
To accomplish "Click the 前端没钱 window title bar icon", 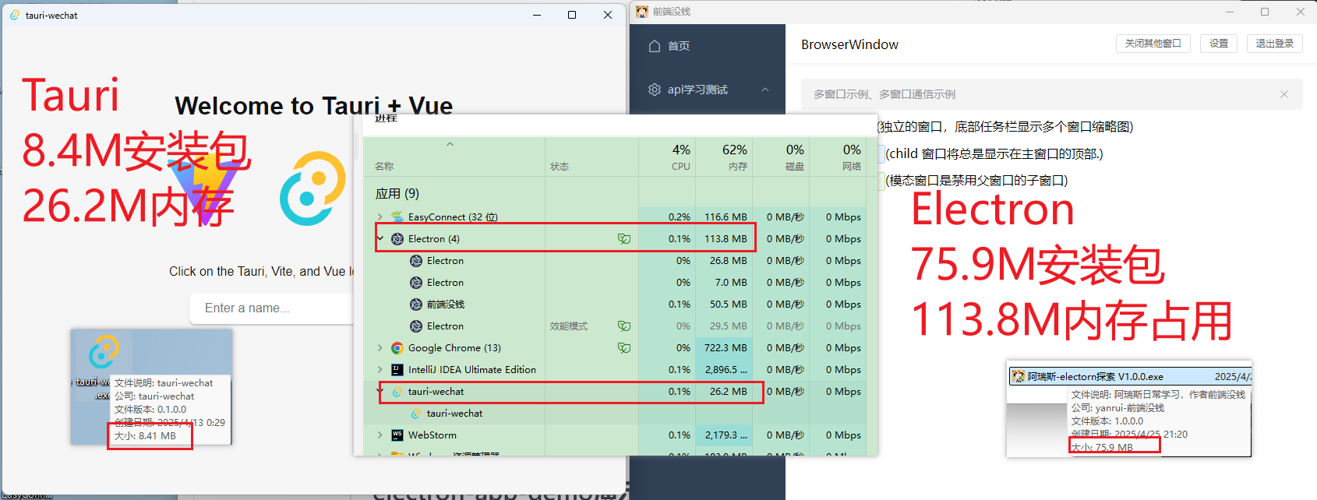I will click(x=642, y=12).
